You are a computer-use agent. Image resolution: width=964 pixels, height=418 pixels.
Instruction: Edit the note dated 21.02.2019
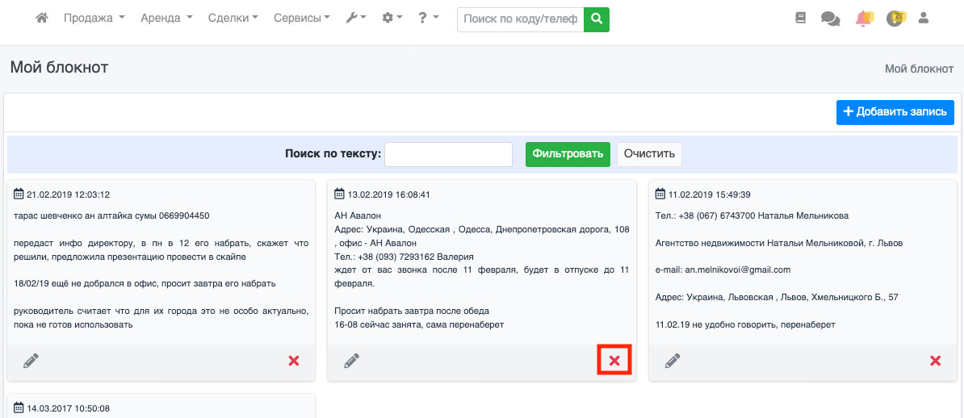point(31,361)
